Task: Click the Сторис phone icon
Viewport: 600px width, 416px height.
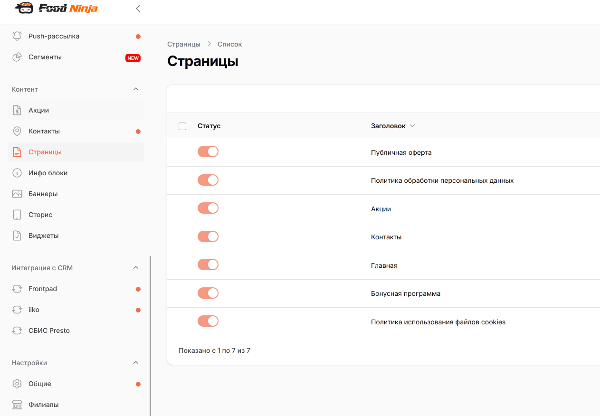Action: point(17,215)
